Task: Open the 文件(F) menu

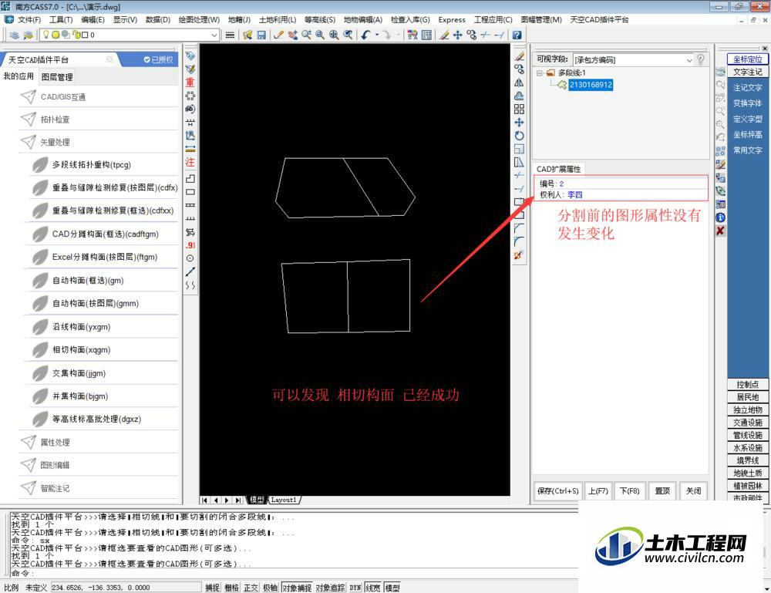Action: pyautogui.click(x=29, y=20)
